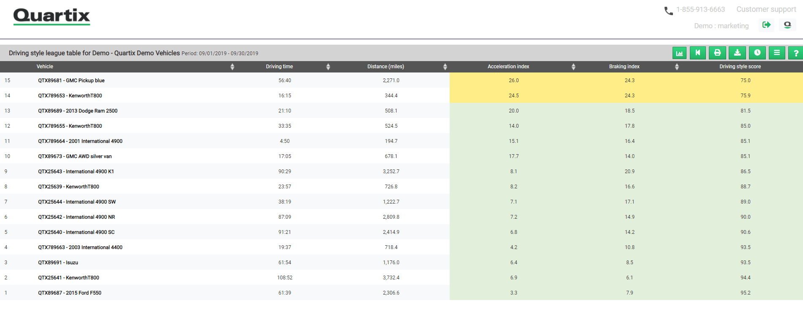Click the Quartix logo
The image size is (803, 327).
[x=52, y=17]
